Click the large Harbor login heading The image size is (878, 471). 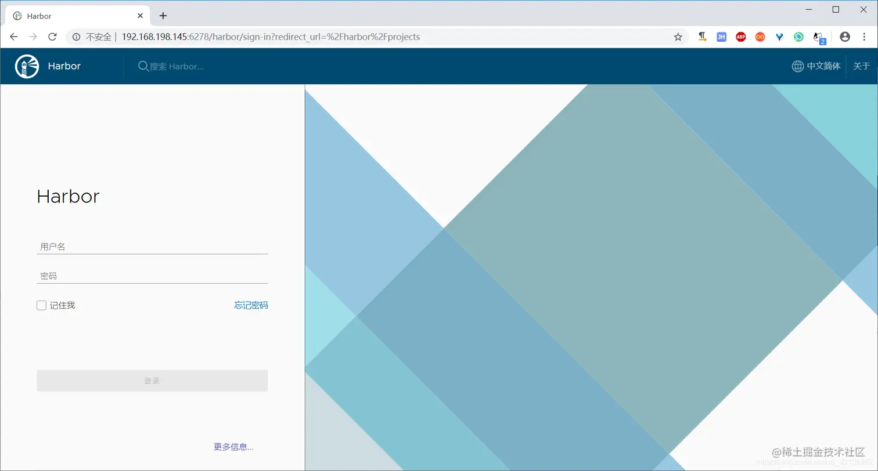click(x=68, y=196)
